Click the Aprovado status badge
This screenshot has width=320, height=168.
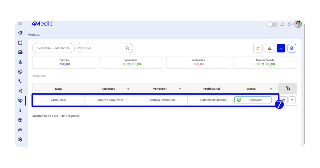[x=253, y=100]
